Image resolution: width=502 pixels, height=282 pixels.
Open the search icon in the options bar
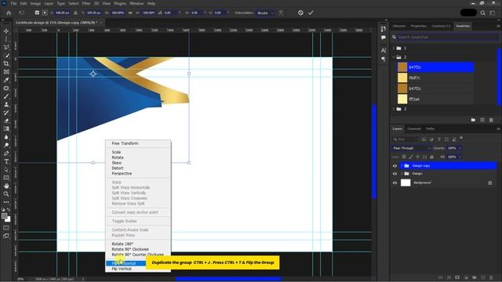pos(482,13)
